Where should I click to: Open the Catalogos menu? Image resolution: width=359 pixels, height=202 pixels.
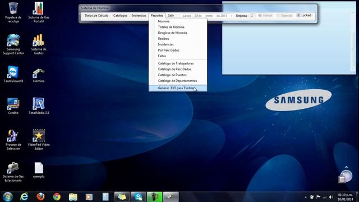pos(120,15)
